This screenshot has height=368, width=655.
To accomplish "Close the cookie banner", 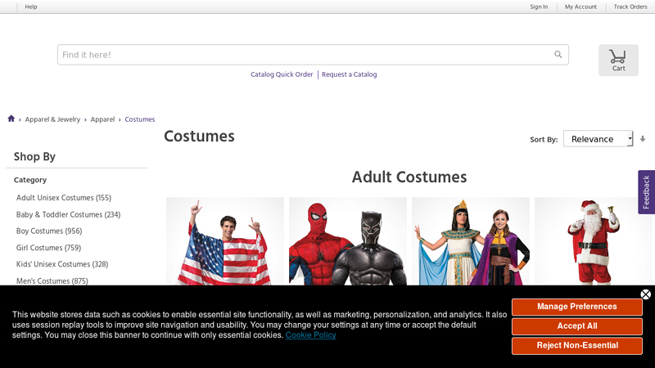I will pos(645,294).
